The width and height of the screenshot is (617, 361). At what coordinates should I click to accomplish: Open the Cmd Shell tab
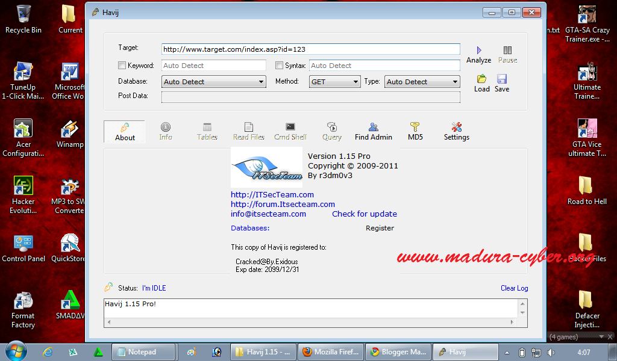click(290, 132)
